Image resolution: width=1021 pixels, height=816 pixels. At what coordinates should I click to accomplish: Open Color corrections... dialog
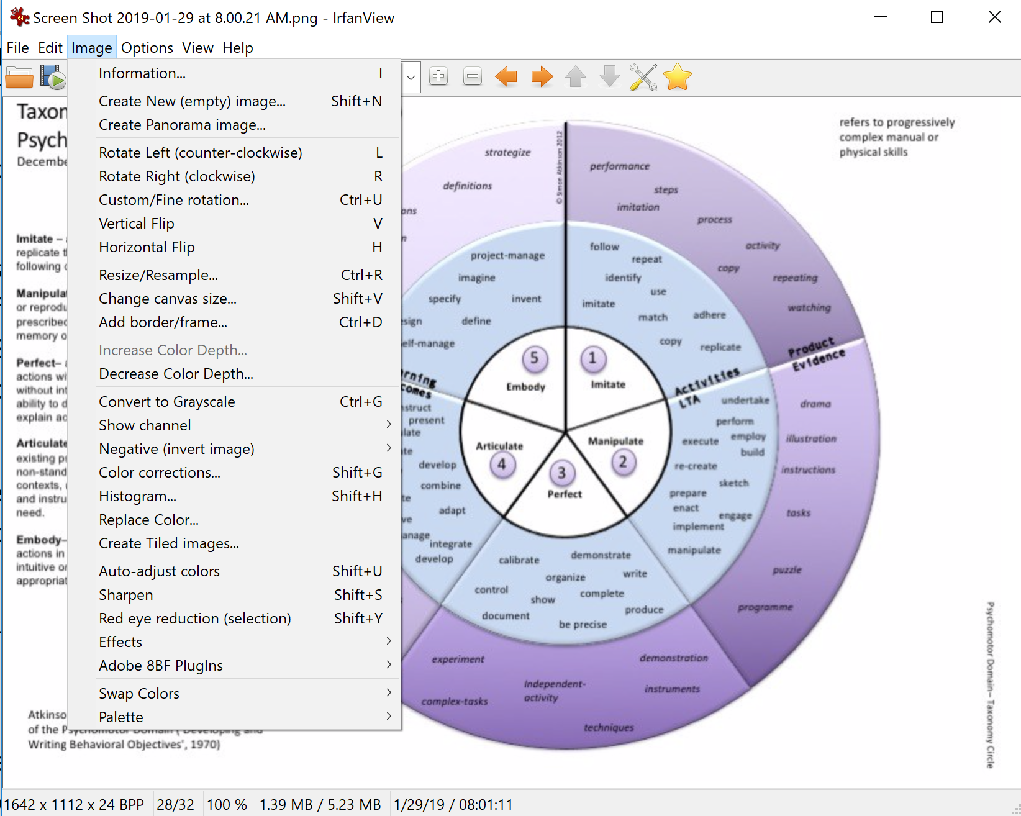234,473
